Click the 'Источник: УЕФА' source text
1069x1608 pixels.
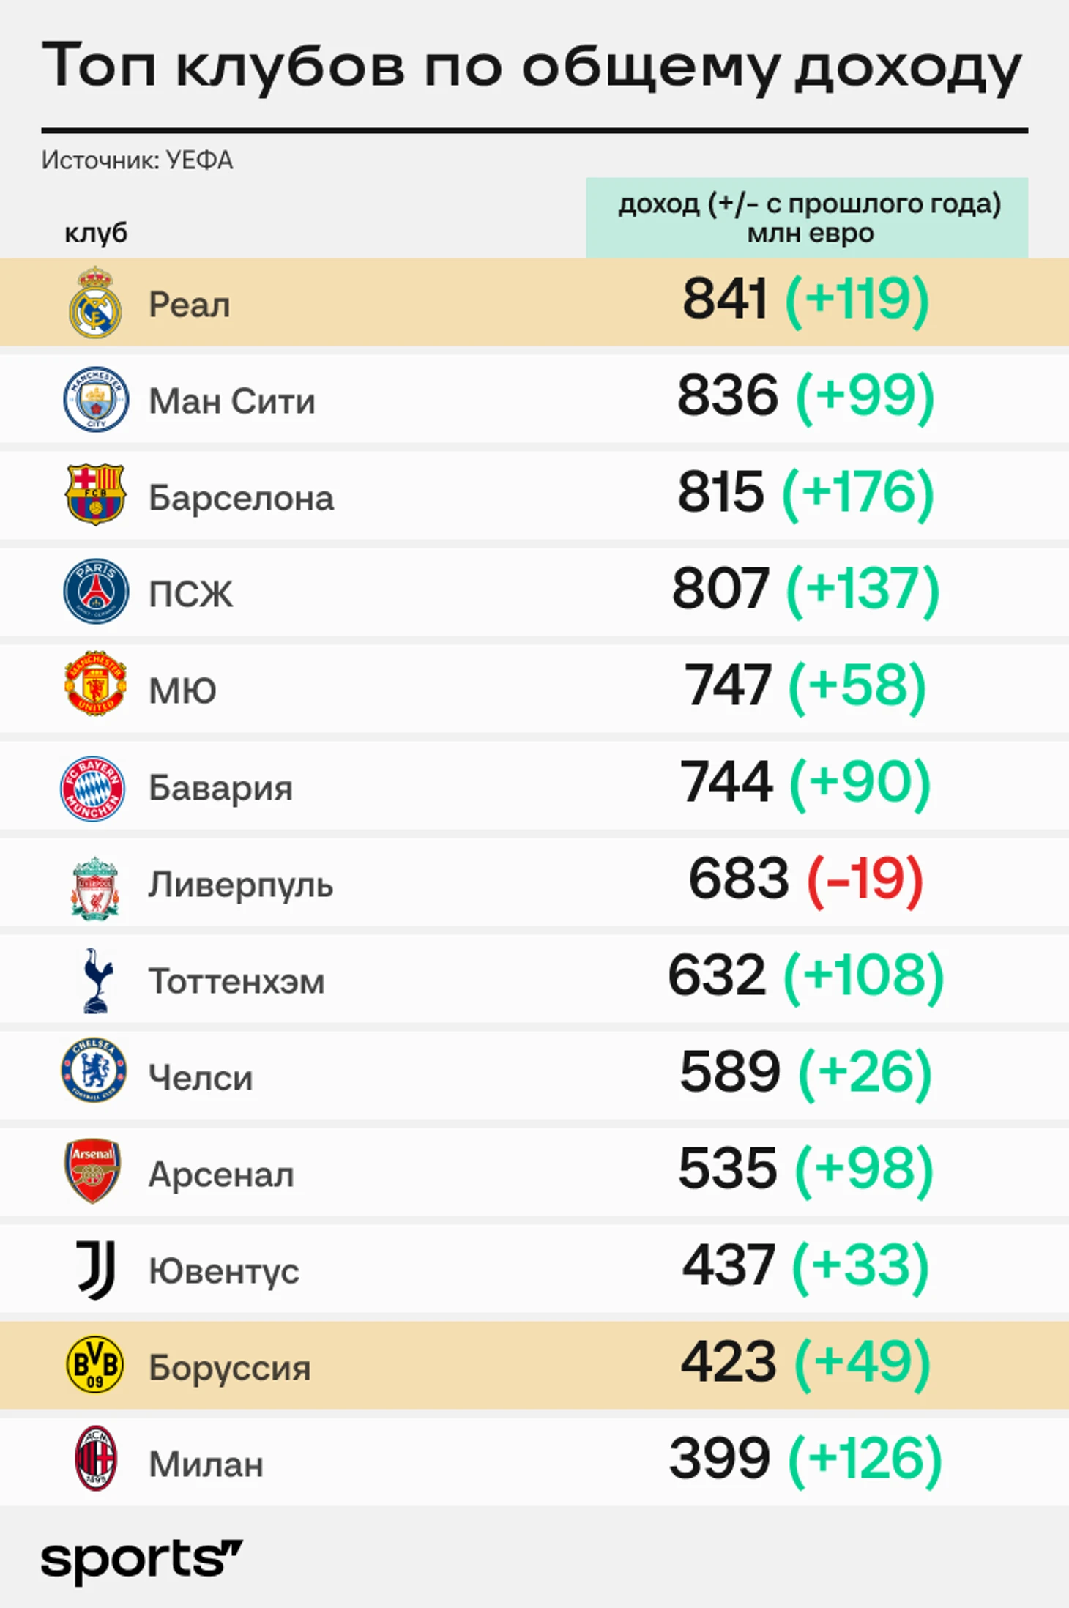coord(137,160)
